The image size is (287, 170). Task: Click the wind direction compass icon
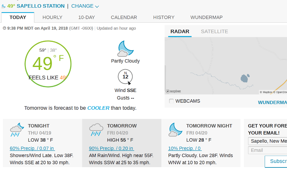click(125, 77)
